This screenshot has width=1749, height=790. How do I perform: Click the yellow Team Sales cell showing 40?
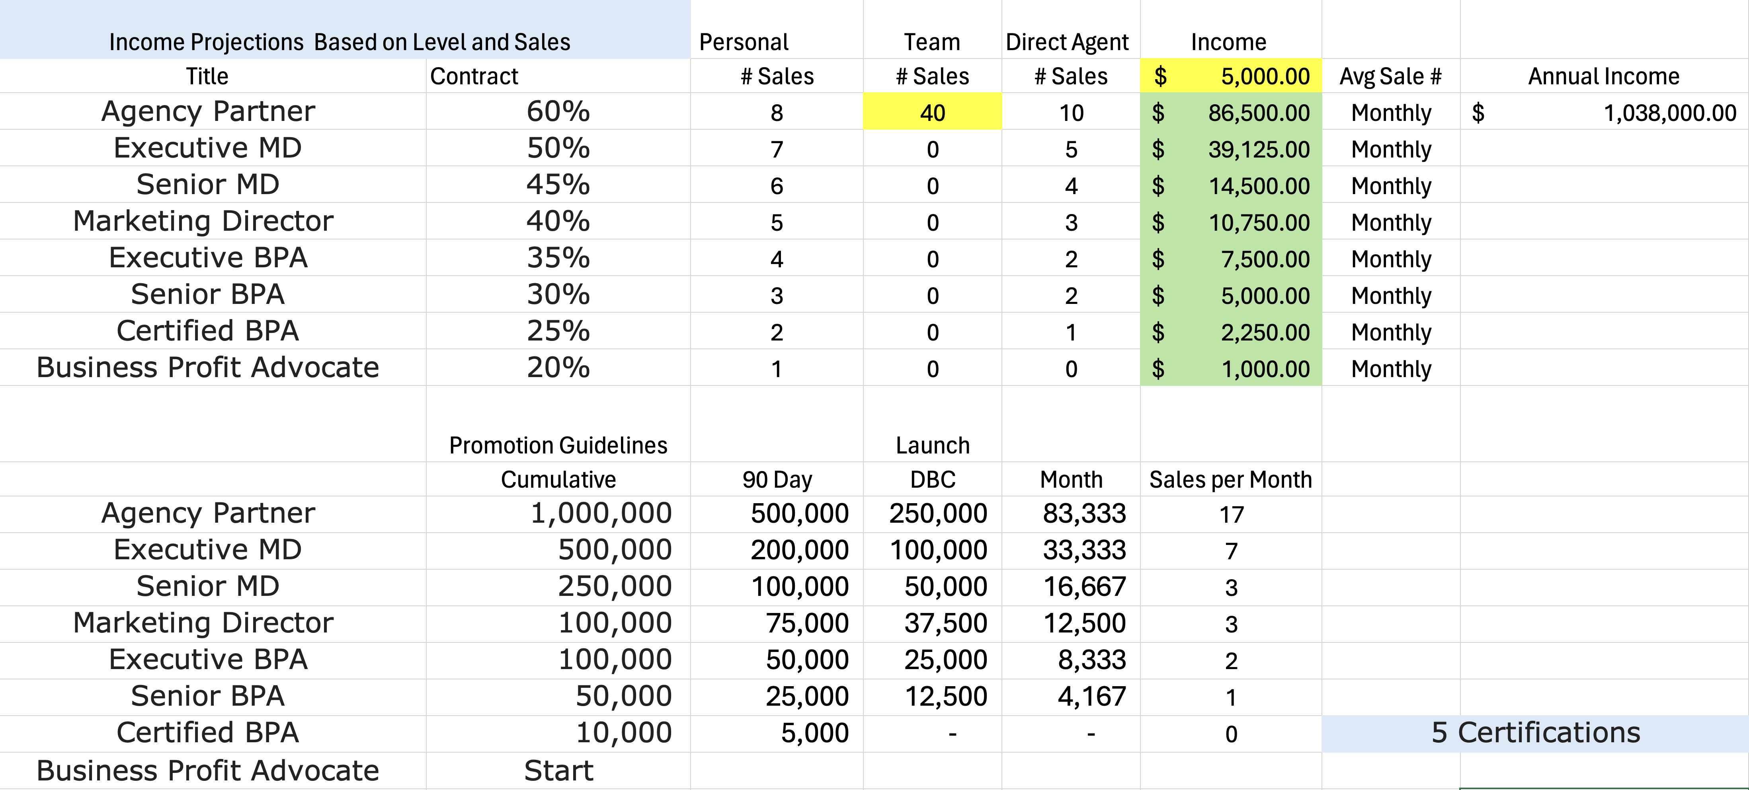tap(931, 113)
